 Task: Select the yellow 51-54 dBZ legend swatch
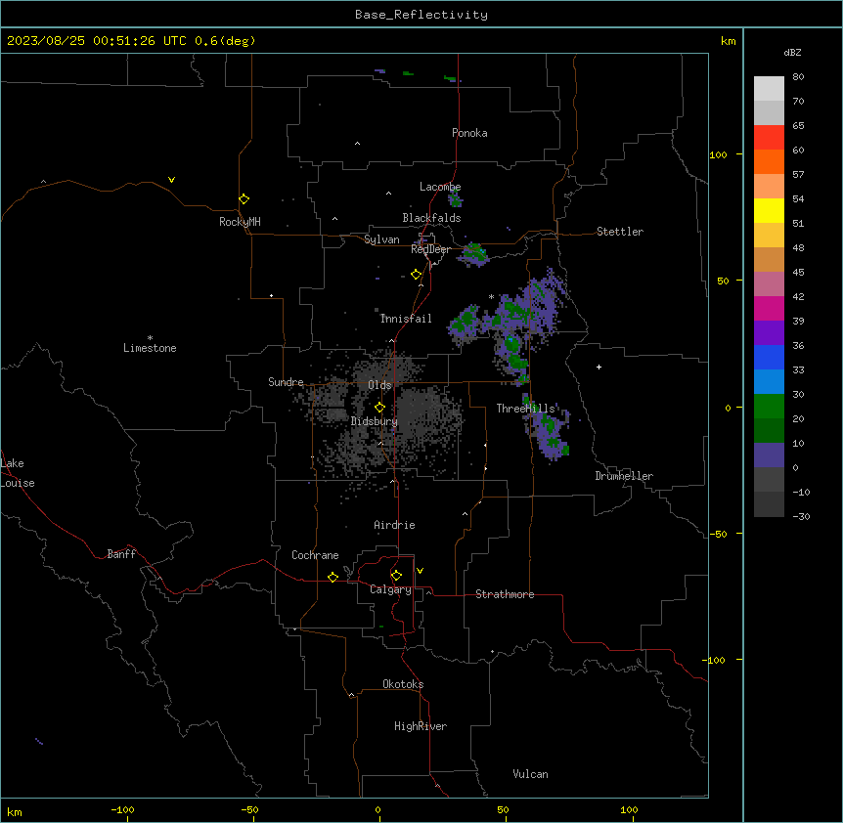[769, 210]
